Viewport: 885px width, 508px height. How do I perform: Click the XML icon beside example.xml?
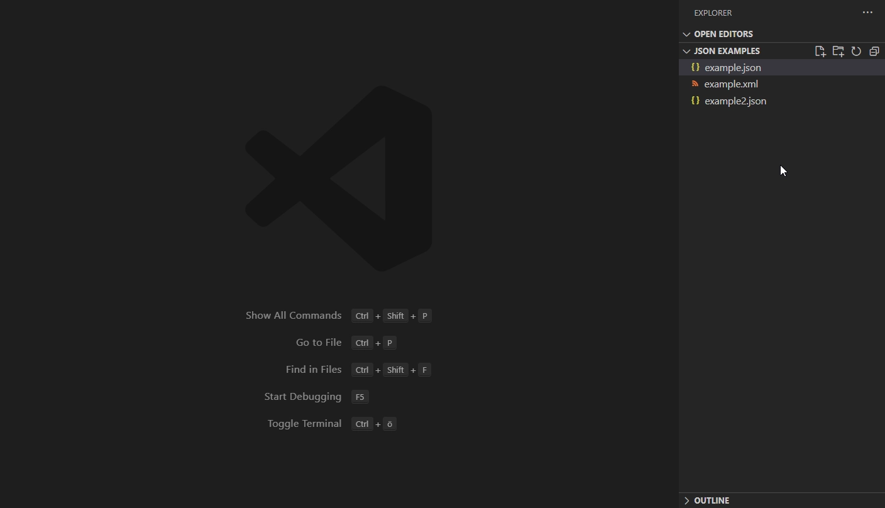[x=695, y=84]
